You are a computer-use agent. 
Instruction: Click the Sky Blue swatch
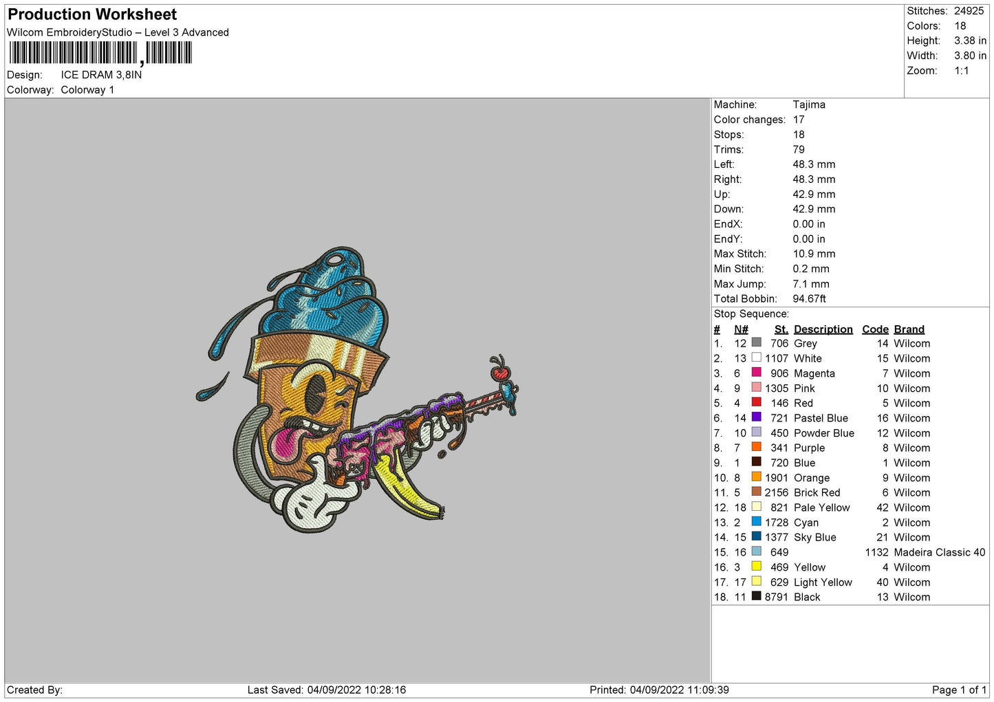coord(757,537)
